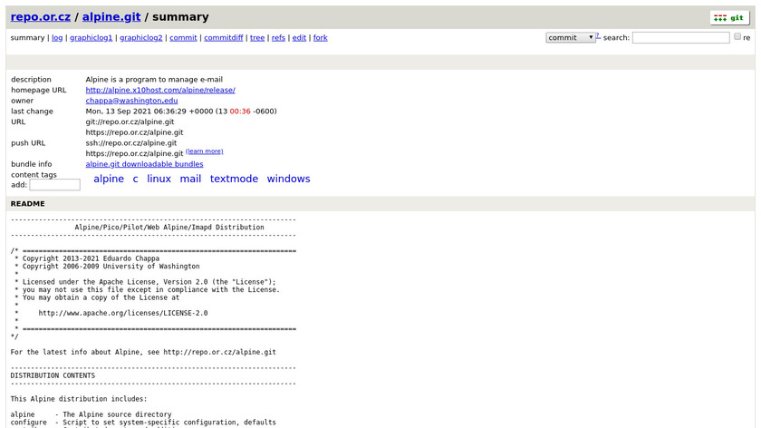Click the git logo icon
Viewport: 761px width, 428px height.
point(729,18)
